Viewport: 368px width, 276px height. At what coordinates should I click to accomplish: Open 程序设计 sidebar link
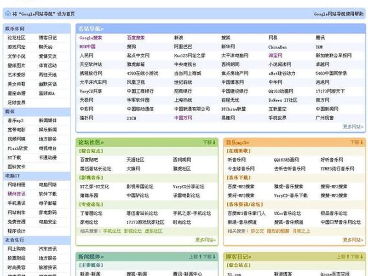[17, 231]
